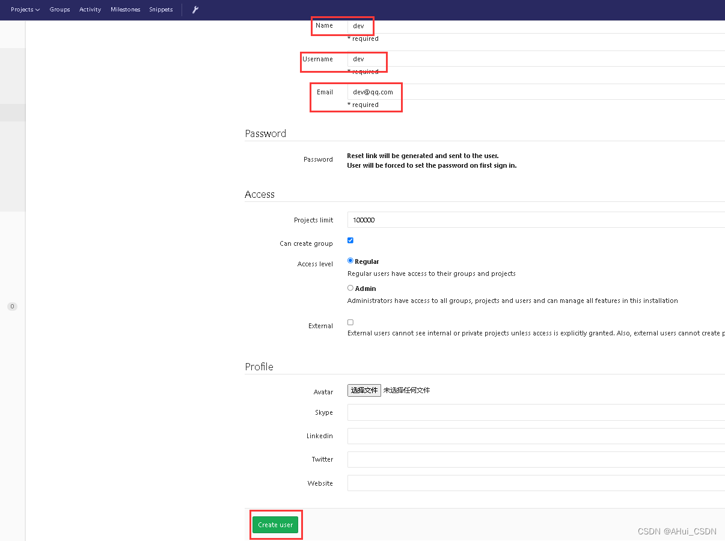Click 'Administrators have access to all groups' text
This screenshot has height=541, width=725.
513,301
